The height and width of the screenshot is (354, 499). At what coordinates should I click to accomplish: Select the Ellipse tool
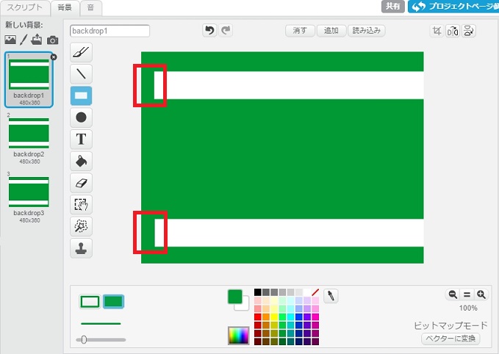81,118
